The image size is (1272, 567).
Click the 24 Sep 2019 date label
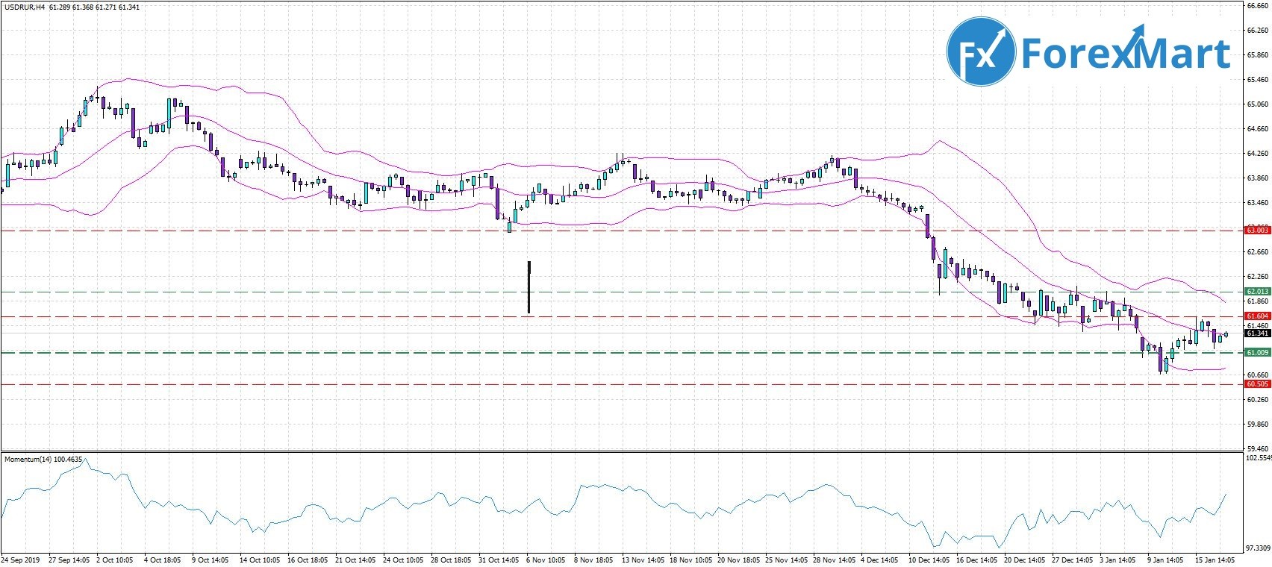coord(20,559)
